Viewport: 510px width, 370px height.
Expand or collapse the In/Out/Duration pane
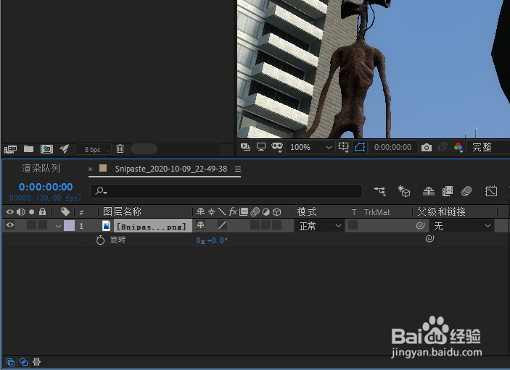point(36,361)
